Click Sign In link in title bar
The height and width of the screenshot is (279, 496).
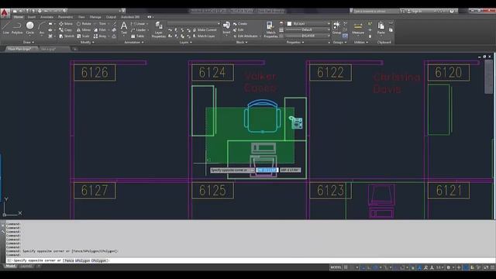[415, 11]
